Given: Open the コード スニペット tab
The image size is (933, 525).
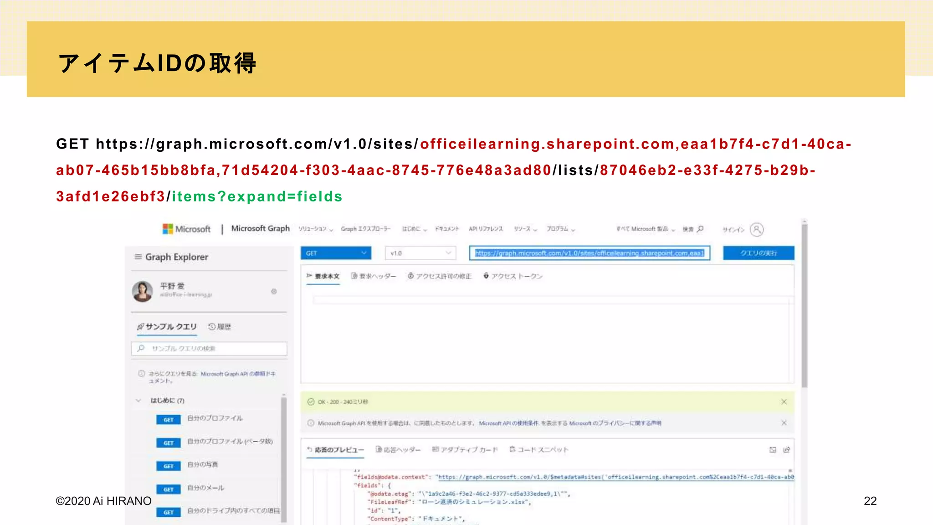Looking at the screenshot, I should pyautogui.click(x=539, y=450).
